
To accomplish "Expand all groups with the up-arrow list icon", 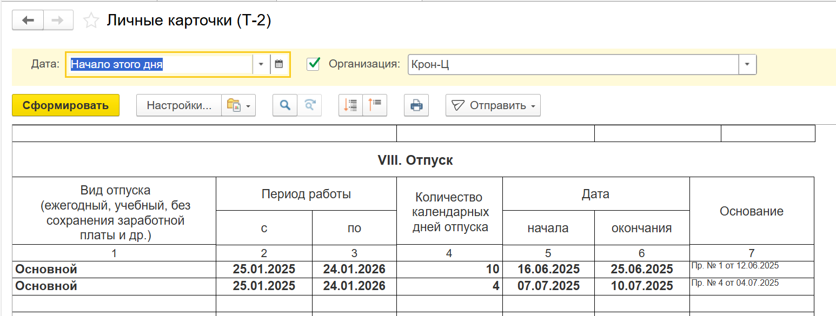I will [x=375, y=105].
